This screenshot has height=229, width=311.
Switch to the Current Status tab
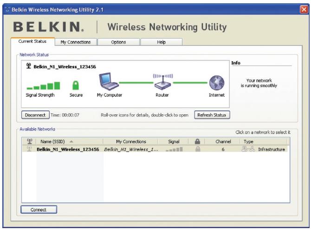tap(32, 41)
